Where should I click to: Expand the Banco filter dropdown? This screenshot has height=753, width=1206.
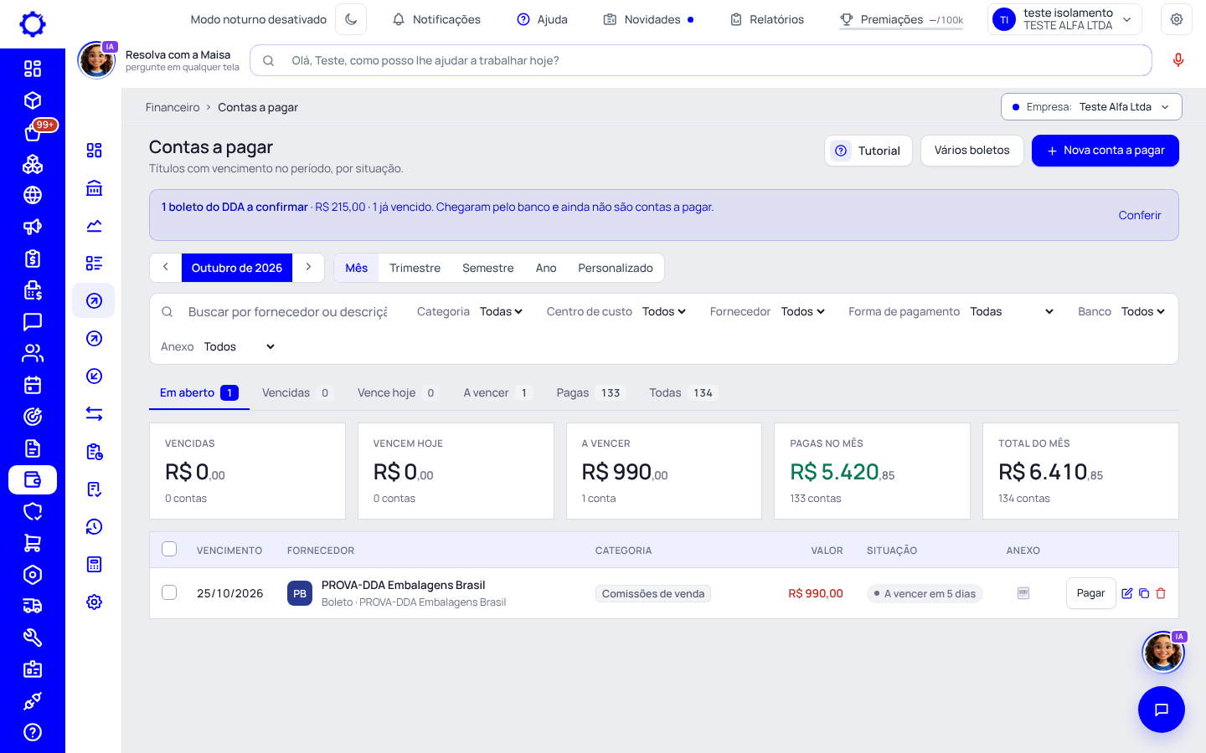(x=1143, y=311)
